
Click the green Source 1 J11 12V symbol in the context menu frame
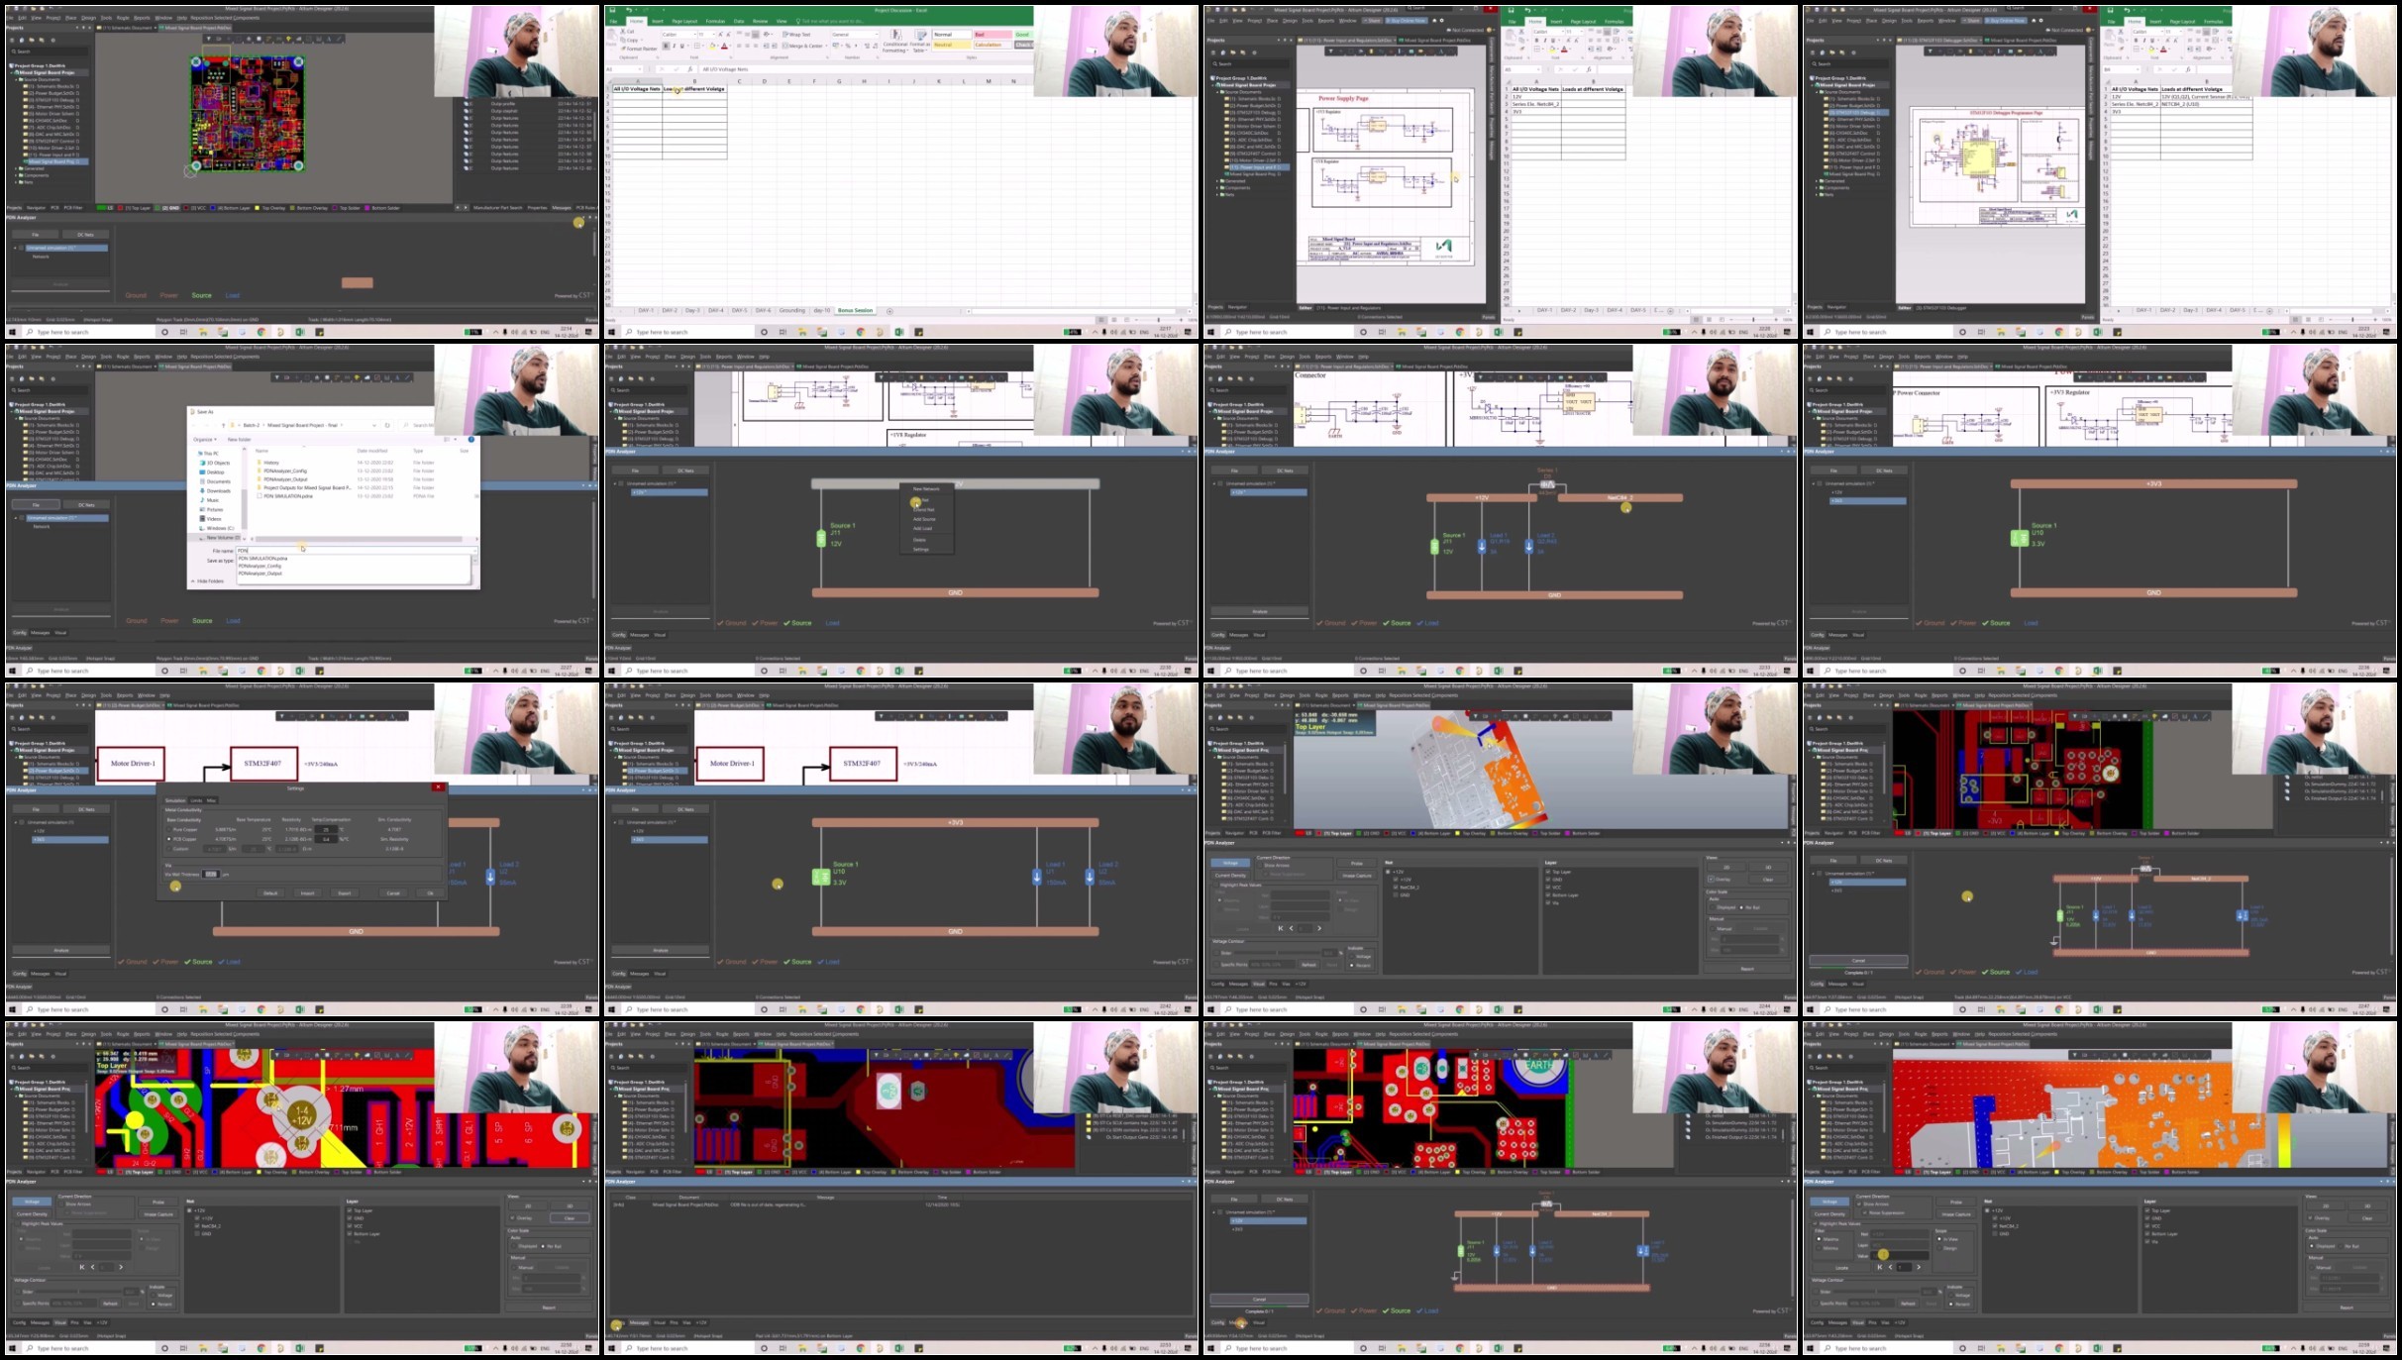[821, 539]
